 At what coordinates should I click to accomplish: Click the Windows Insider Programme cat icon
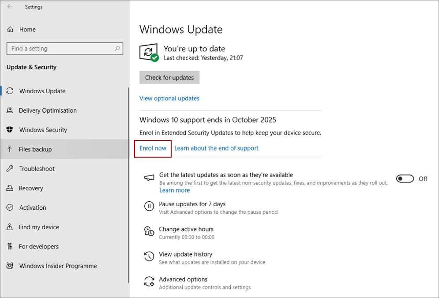pyautogui.click(x=10, y=266)
